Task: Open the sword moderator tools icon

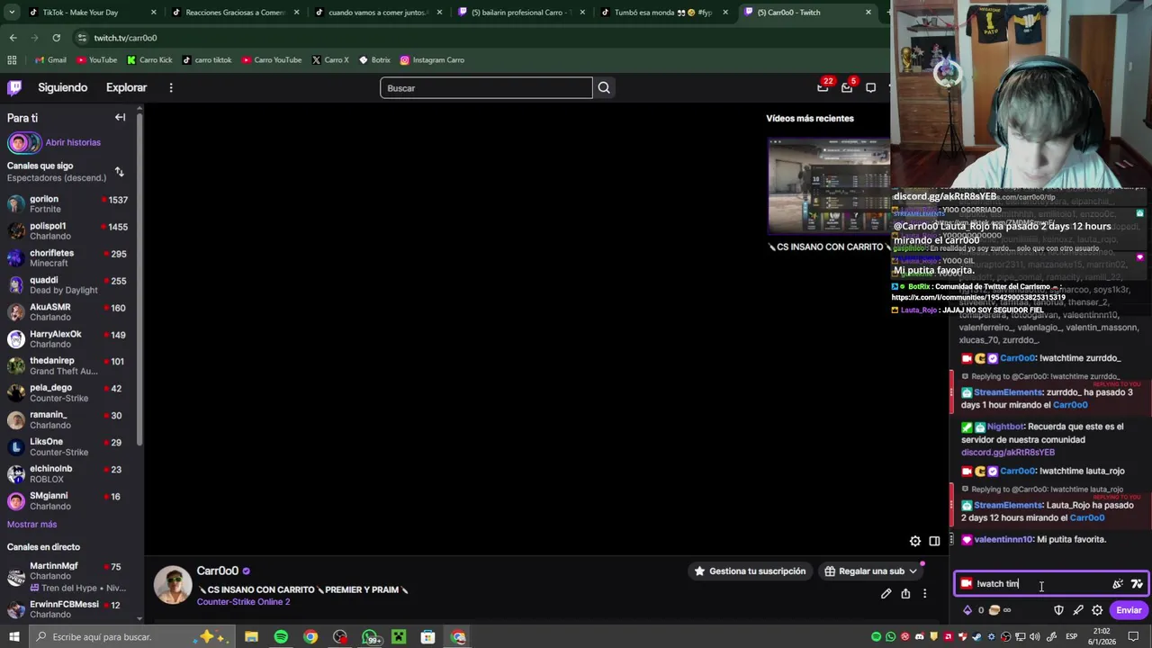Action: coord(1078,610)
